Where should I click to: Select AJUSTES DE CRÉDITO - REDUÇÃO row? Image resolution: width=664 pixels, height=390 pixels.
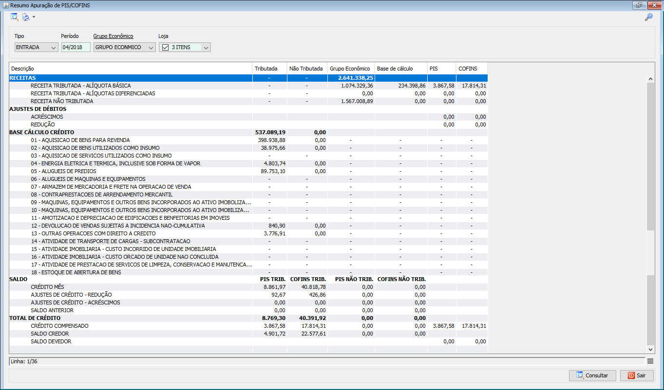click(x=248, y=295)
